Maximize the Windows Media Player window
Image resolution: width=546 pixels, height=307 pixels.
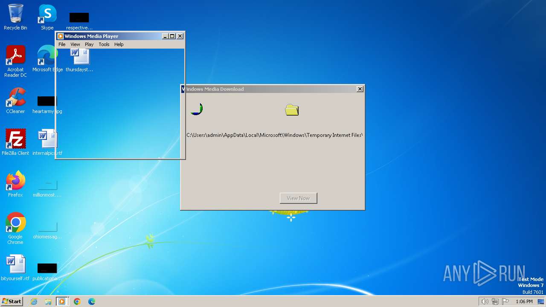click(172, 36)
